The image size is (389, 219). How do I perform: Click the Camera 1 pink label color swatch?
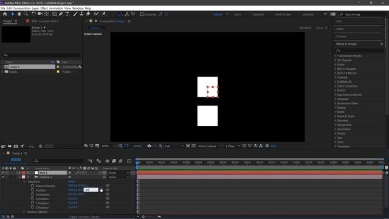(x=23, y=177)
